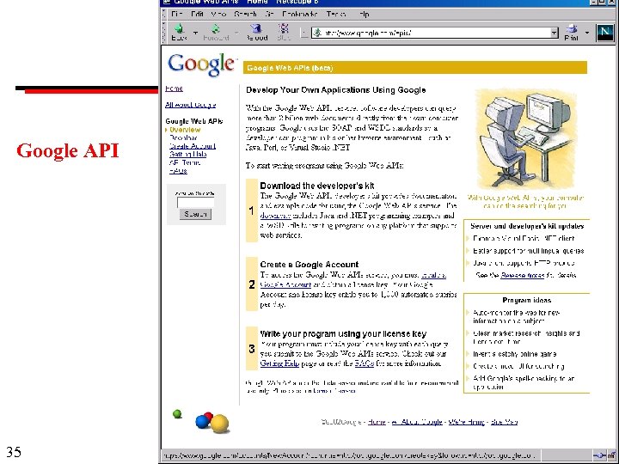Click the footer We're Hiring link
The image size is (619, 464).
[x=467, y=422]
